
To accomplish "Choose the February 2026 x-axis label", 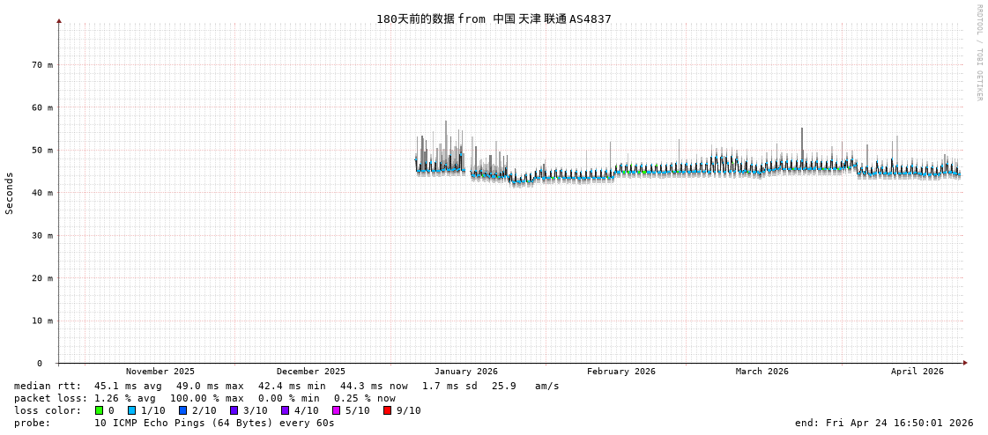I will (621, 372).
